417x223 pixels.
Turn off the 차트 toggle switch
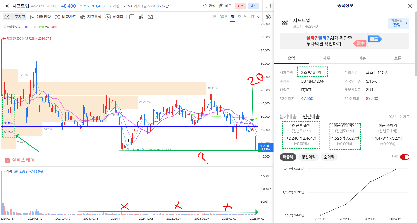click(x=404, y=157)
